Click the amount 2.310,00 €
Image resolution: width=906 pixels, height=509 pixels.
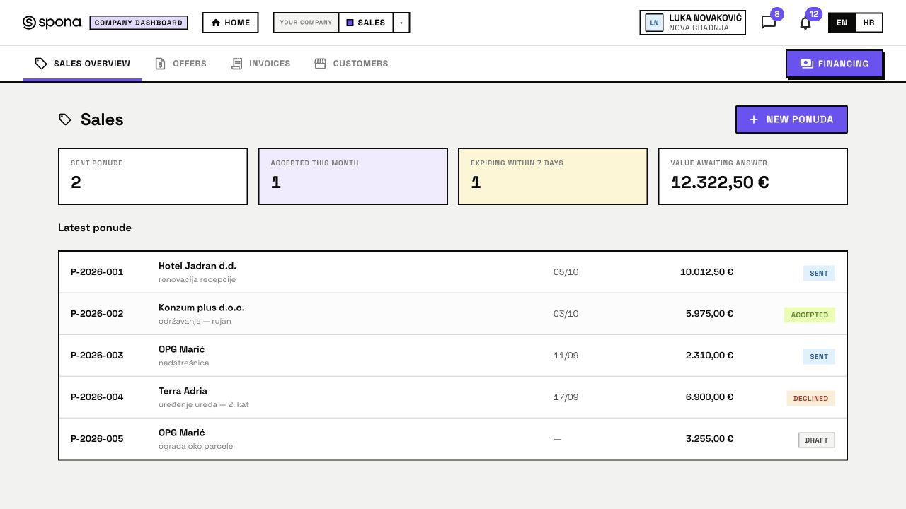pos(709,356)
